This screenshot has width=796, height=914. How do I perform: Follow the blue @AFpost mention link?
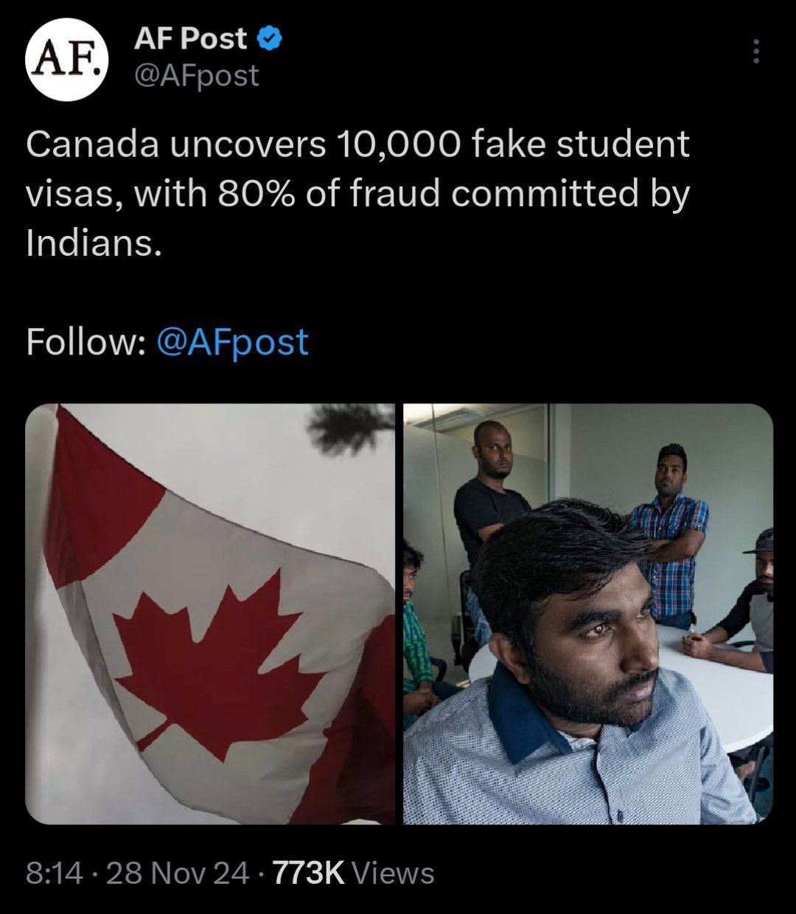(x=232, y=342)
